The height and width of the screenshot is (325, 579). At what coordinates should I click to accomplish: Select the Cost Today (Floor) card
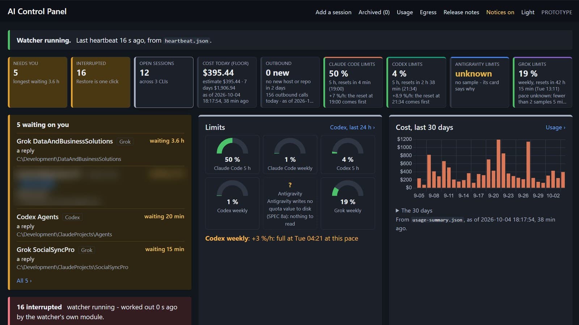tap(227, 82)
